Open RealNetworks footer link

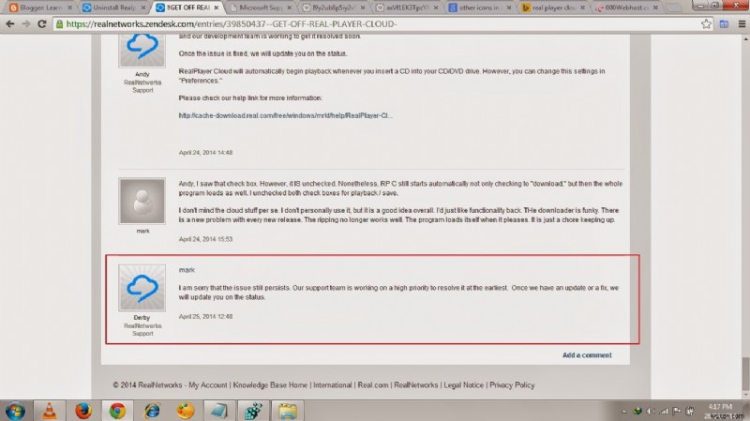[415, 384]
